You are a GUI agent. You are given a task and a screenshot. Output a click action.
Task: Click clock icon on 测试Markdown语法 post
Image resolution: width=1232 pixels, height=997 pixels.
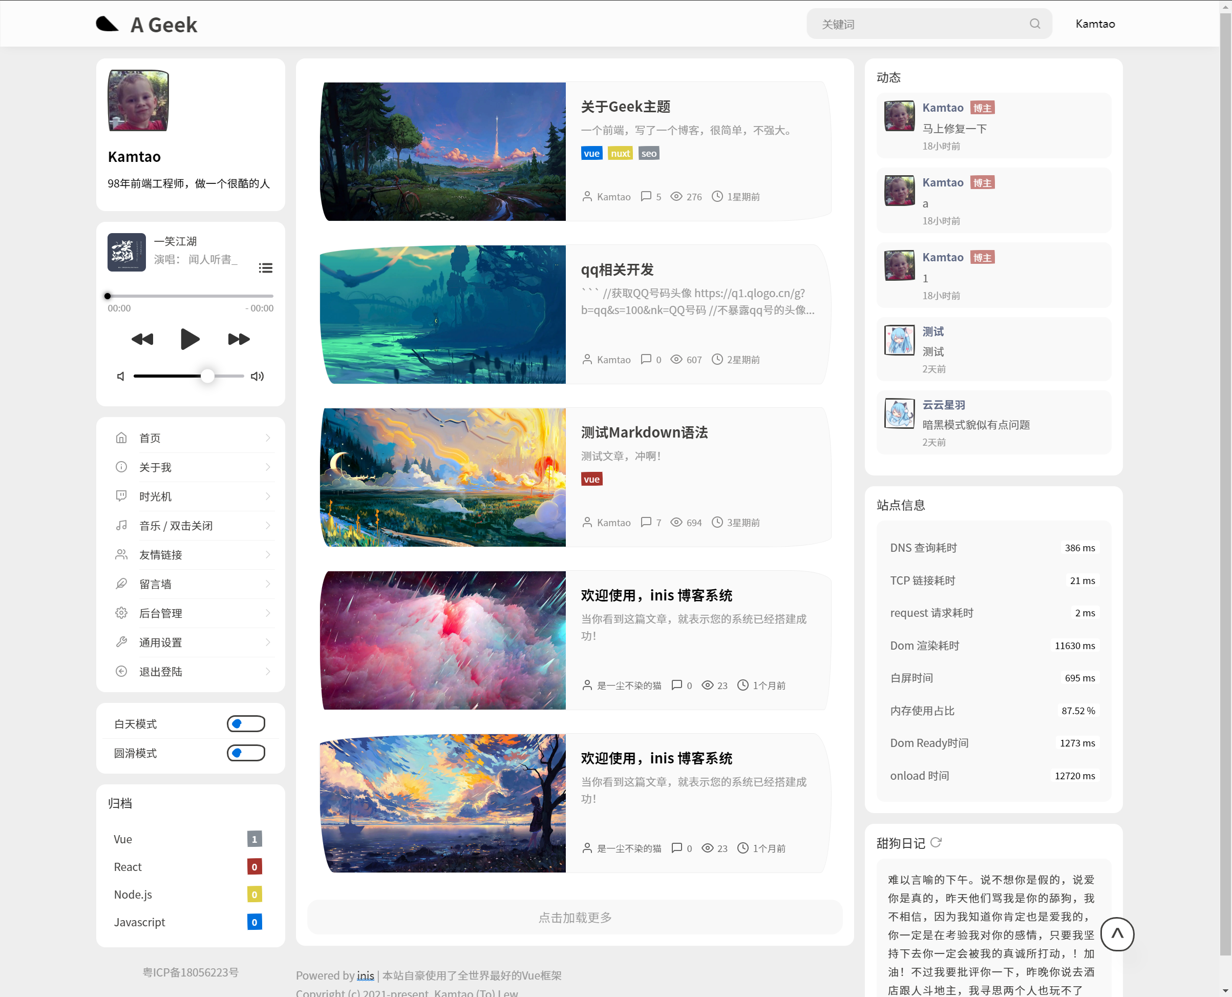click(x=717, y=522)
